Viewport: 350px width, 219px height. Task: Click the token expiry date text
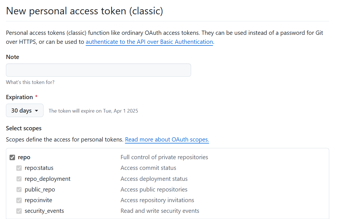coord(93,111)
